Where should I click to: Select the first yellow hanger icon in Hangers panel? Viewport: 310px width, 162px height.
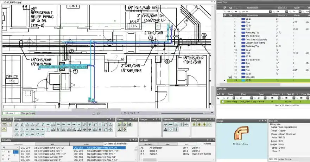194,124
